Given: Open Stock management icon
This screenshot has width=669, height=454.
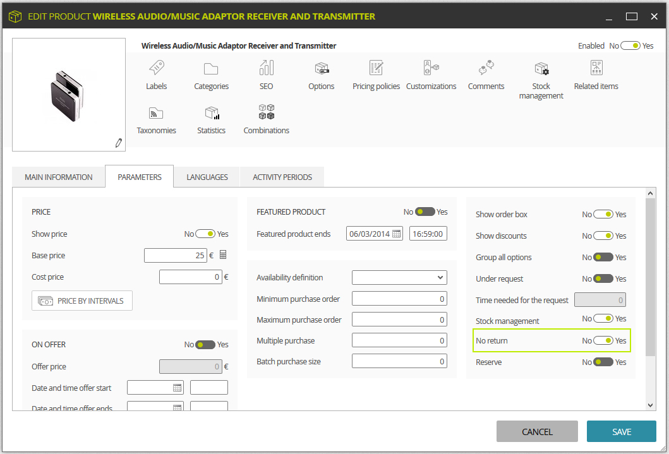Looking at the screenshot, I should pyautogui.click(x=541, y=69).
